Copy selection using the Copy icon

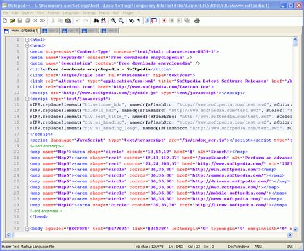[x=60, y=20]
